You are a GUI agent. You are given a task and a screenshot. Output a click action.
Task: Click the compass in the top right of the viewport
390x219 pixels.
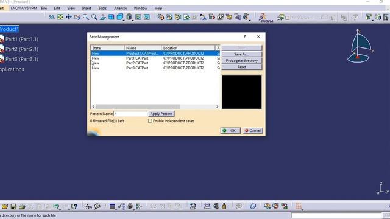coord(360,46)
